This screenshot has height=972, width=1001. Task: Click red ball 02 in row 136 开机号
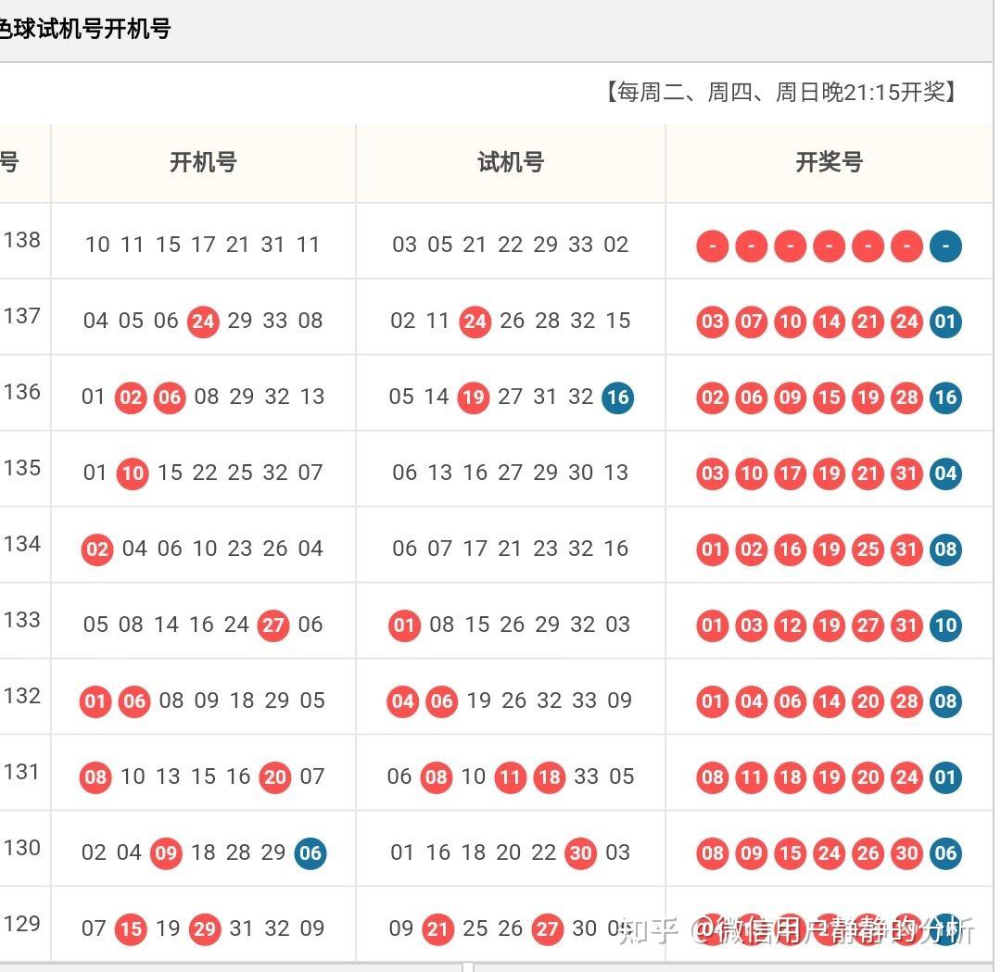[131, 397]
